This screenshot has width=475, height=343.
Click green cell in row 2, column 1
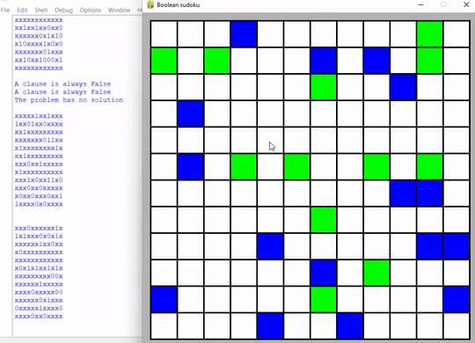(x=164, y=61)
